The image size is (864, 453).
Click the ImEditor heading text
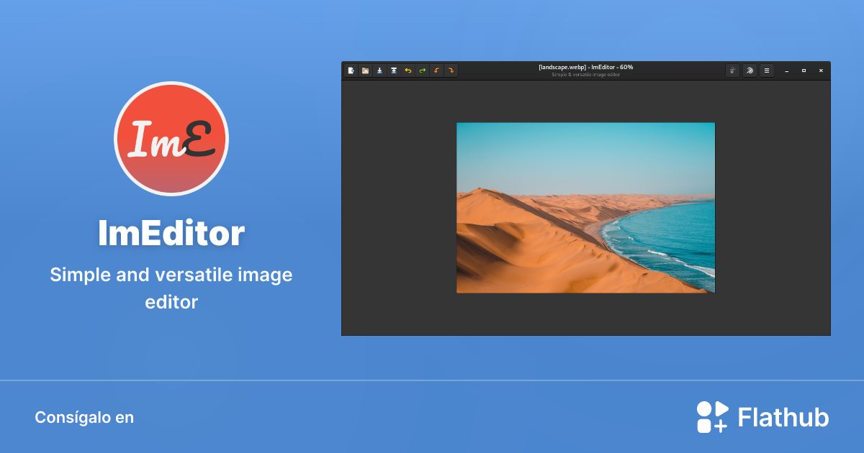click(x=171, y=232)
